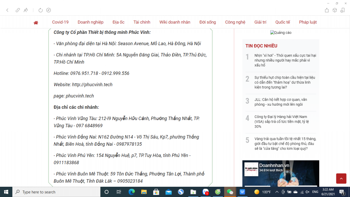Open the green upload folder taskbar icon

(193, 192)
